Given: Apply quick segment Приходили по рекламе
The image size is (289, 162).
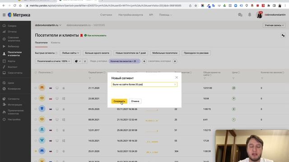Looking at the screenshot, I should [x=196, y=53].
